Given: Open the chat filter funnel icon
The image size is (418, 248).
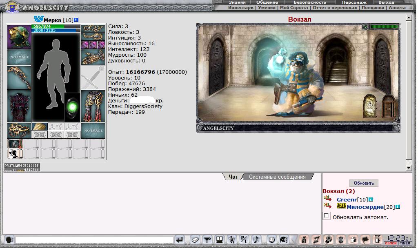Looking at the screenshot, I should click(207, 240).
